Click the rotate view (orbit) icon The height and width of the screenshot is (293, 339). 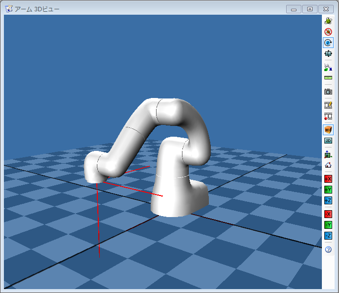(x=328, y=20)
